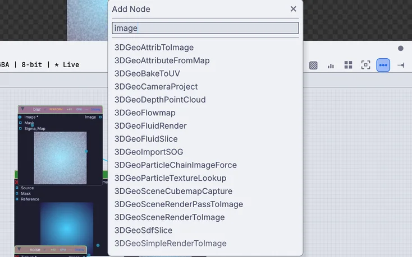The width and height of the screenshot is (412, 257).
Task: Collapse the noise node with its triangle
Action: point(19,249)
